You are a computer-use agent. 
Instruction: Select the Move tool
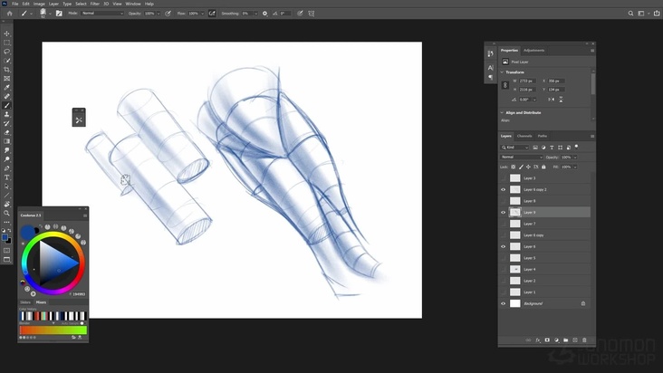point(7,33)
